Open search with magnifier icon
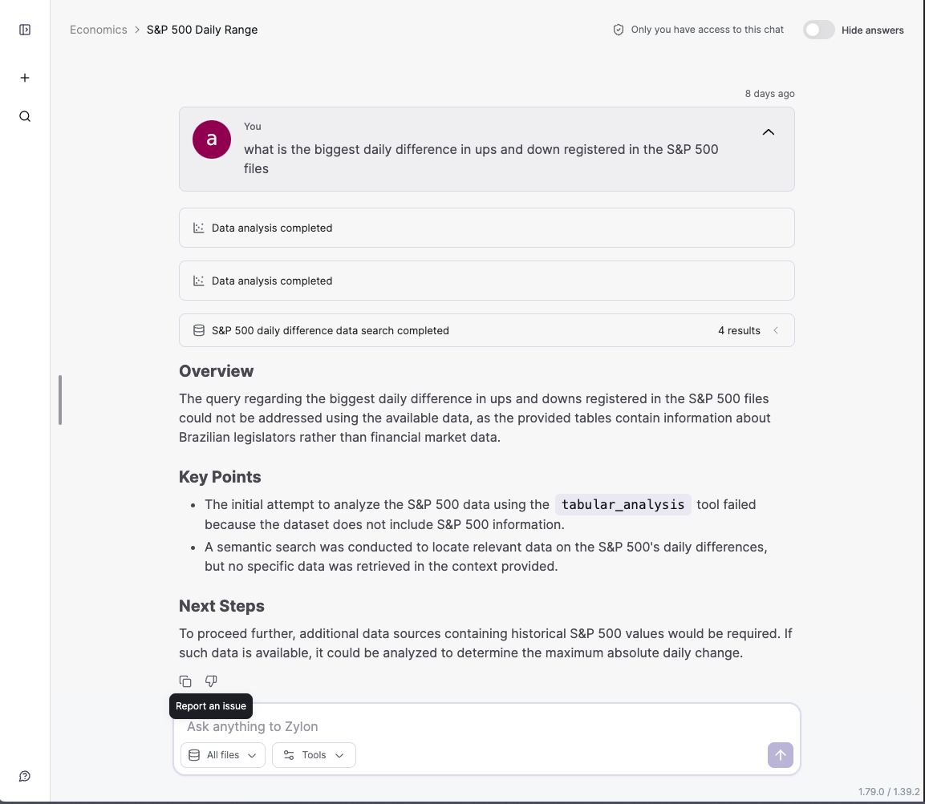 point(25,116)
